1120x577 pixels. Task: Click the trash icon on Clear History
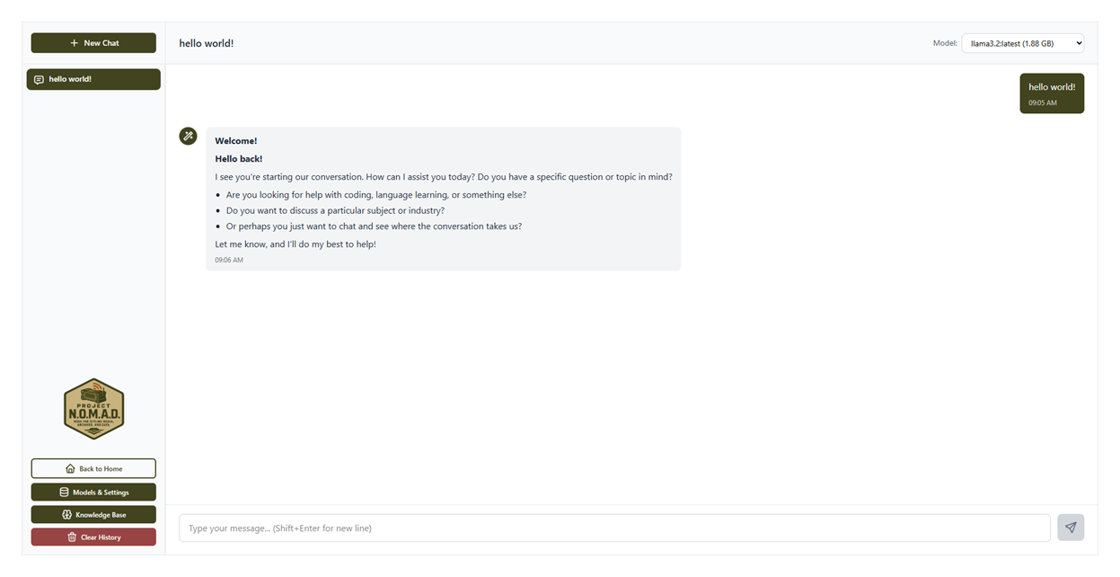[72, 537]
